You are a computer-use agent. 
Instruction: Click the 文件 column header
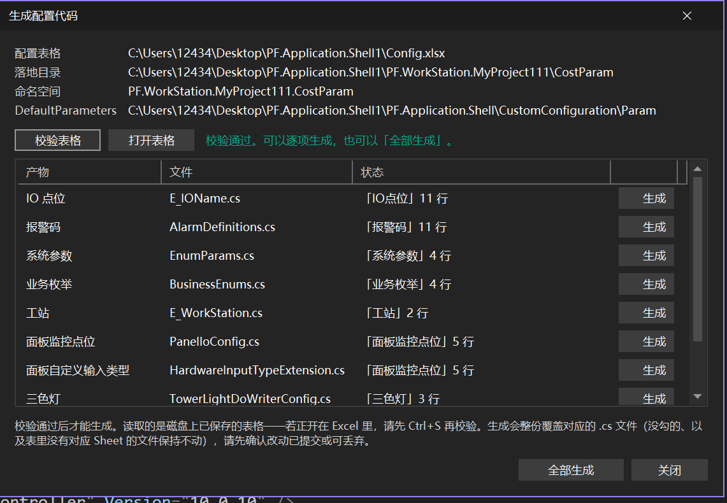pyautogui.click(x=257, y=173)
